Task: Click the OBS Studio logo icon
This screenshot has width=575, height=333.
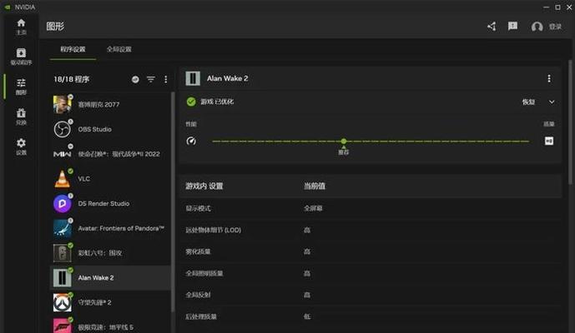Action: 62,129
